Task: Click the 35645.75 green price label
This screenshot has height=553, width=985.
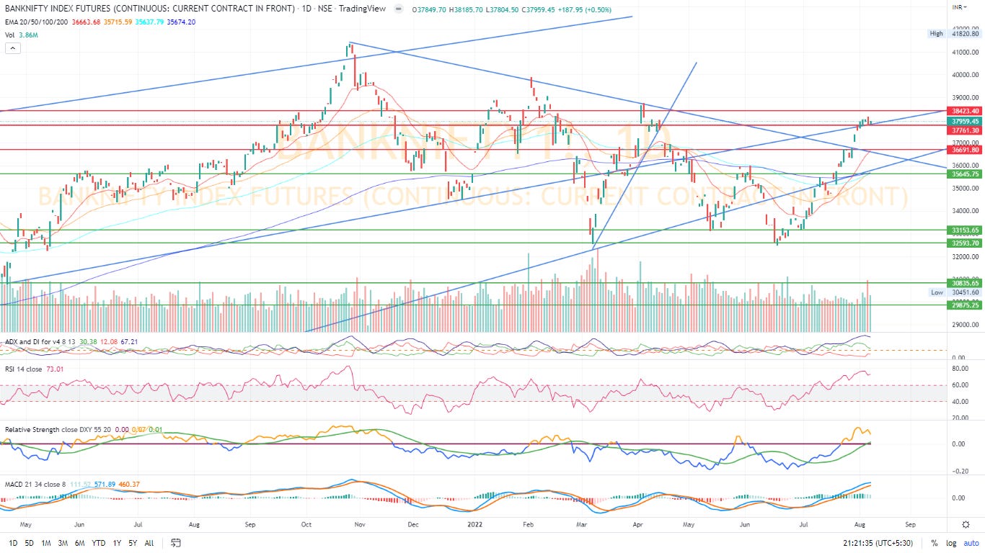Action: [965, 174]
